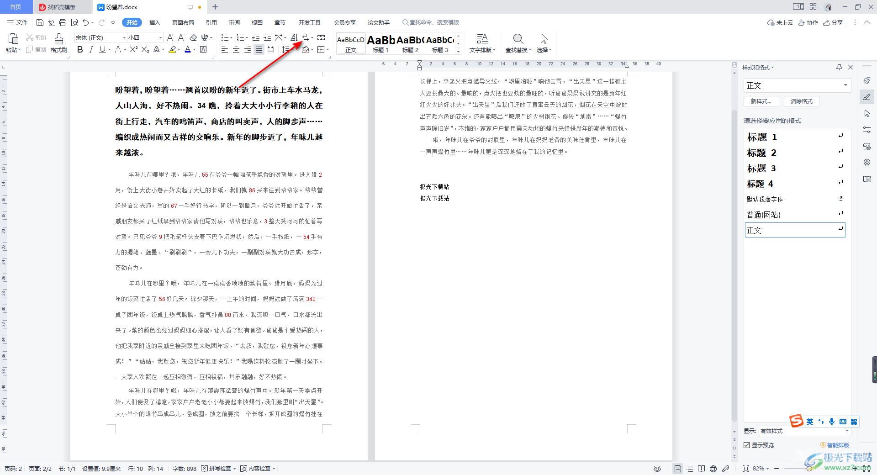
Task: Expand the bullet list dropdown
Action: coord(232,37)
